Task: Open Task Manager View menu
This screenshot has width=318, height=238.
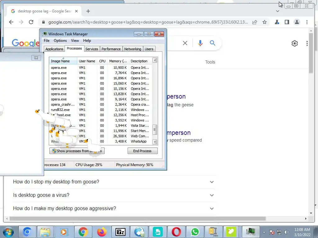Action: click(75, 41)
